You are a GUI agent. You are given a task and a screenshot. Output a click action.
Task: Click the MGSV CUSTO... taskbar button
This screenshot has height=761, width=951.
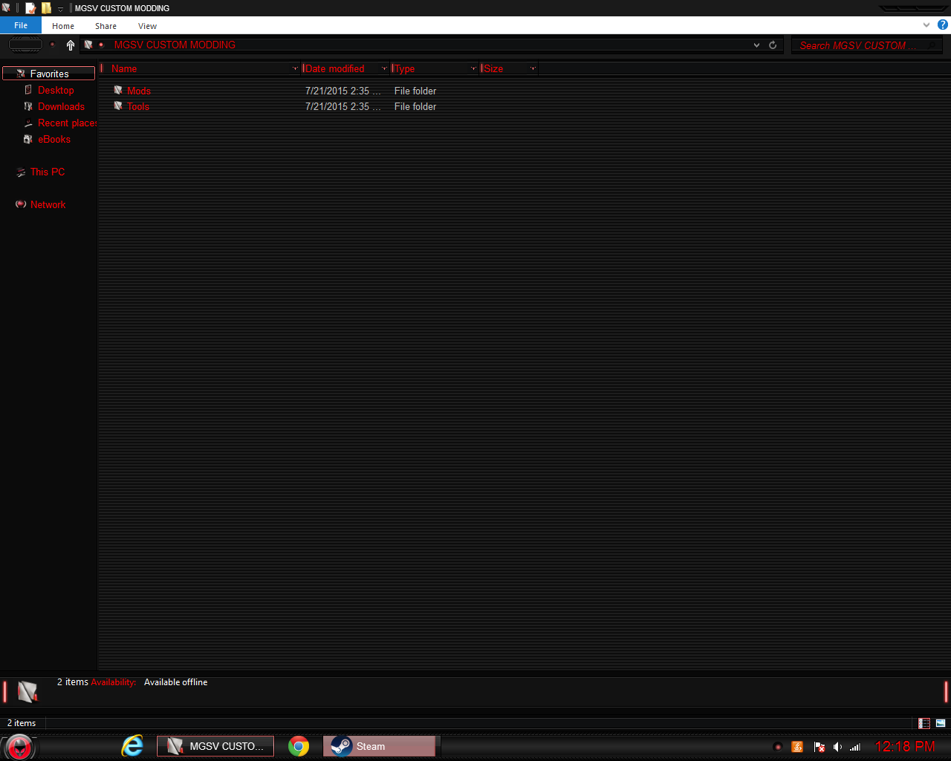point(215,746)
